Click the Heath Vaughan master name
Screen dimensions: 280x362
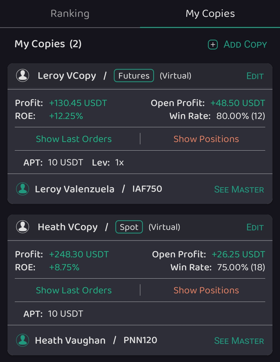(70, 340)
